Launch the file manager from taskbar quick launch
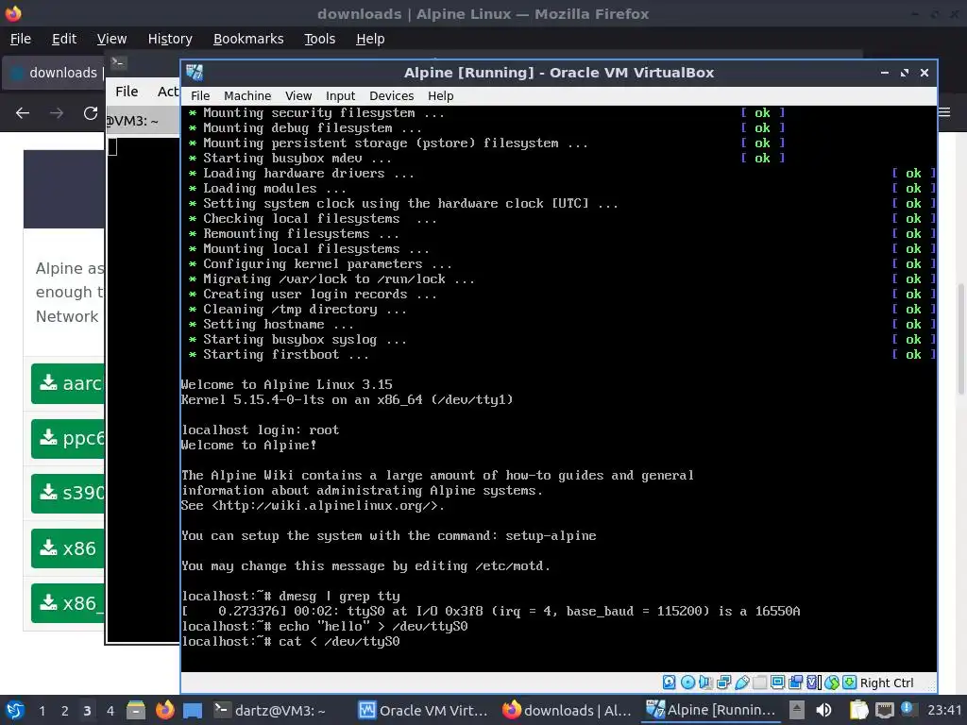The width and height of the screenshot is (967, 725). click(x=136, y=710)
